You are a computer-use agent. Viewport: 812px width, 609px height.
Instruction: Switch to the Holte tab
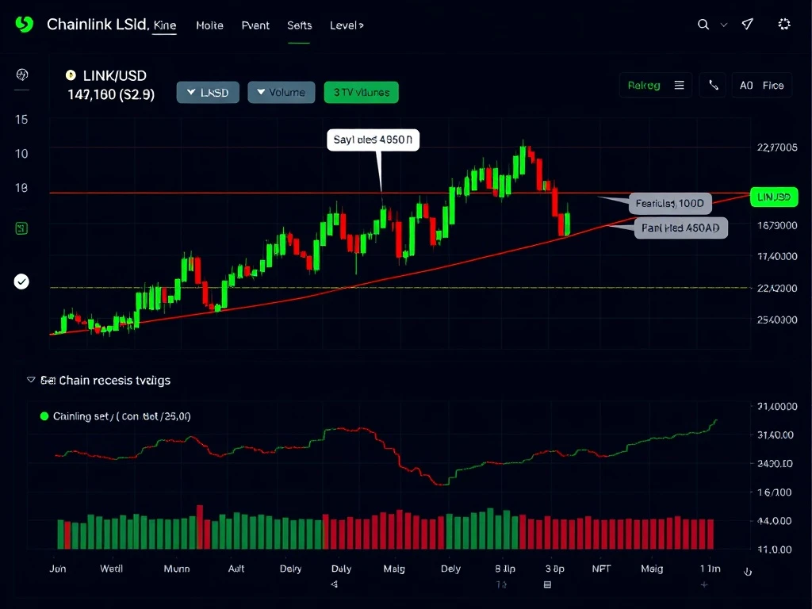pyautogui.click(x=209, y=25)
